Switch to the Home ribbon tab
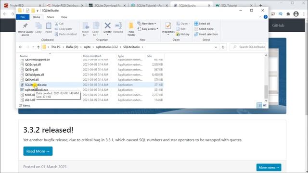The height and width of the screenshot is (173, 308). [x=37, y=17]
